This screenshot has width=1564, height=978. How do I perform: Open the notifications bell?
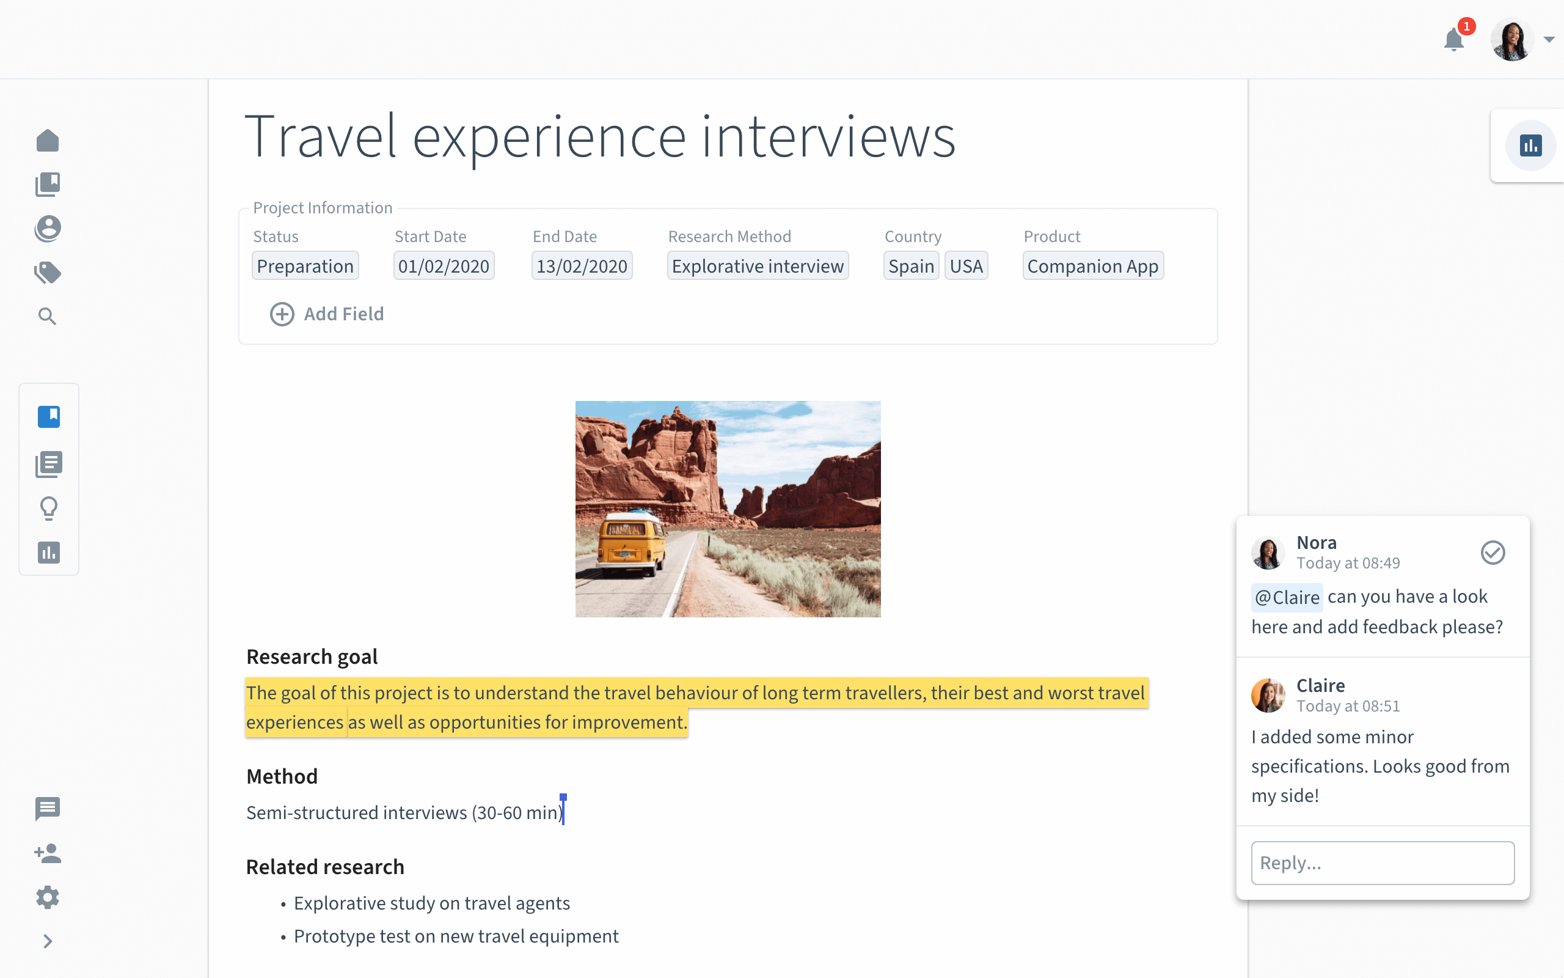coord(1454,40)
